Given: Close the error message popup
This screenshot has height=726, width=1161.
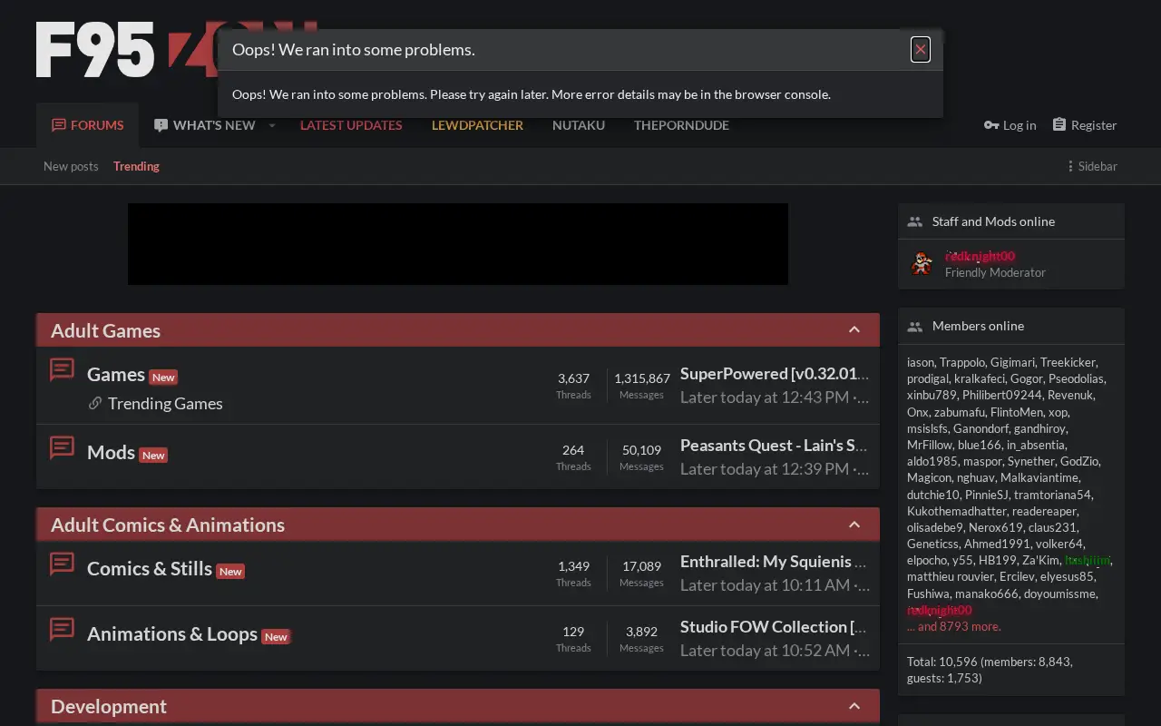Looking at the screenshot, I should tap(921, 50).
